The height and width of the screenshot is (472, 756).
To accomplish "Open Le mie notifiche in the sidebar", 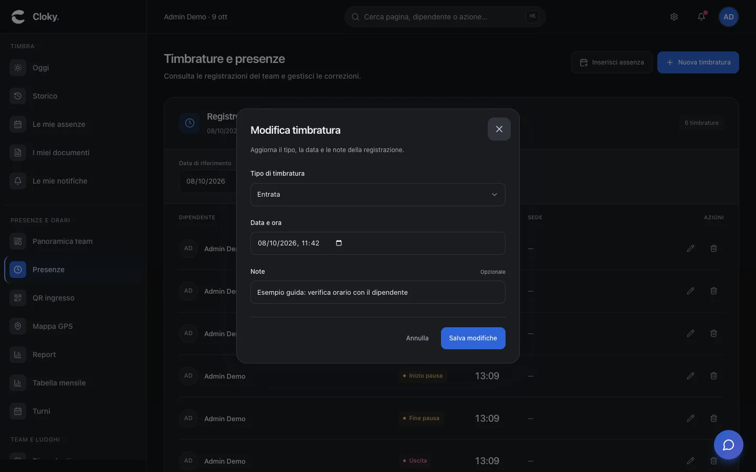I will pos(73,181).
